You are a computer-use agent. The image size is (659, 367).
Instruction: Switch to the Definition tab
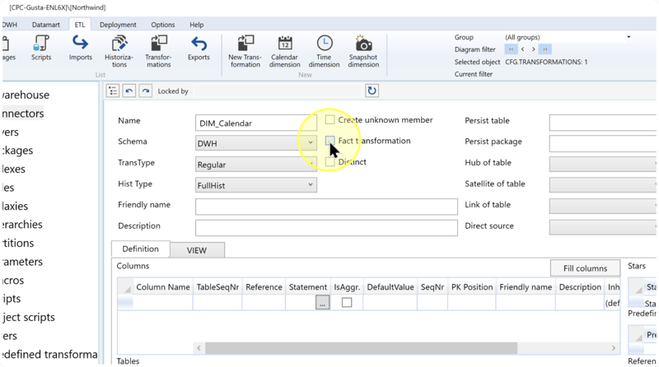[x=140, y=249]
